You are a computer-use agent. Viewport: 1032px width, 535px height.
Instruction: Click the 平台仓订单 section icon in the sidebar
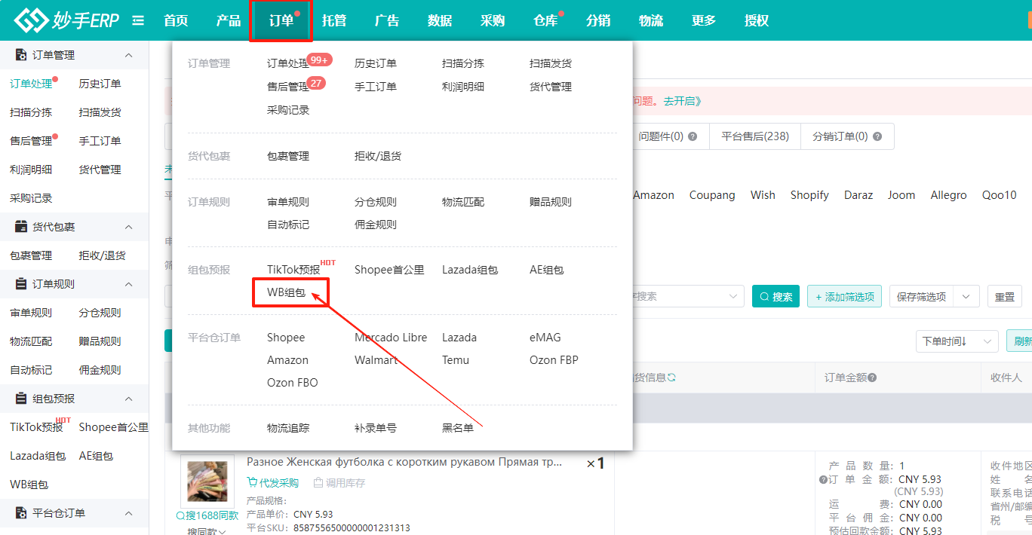20,513
